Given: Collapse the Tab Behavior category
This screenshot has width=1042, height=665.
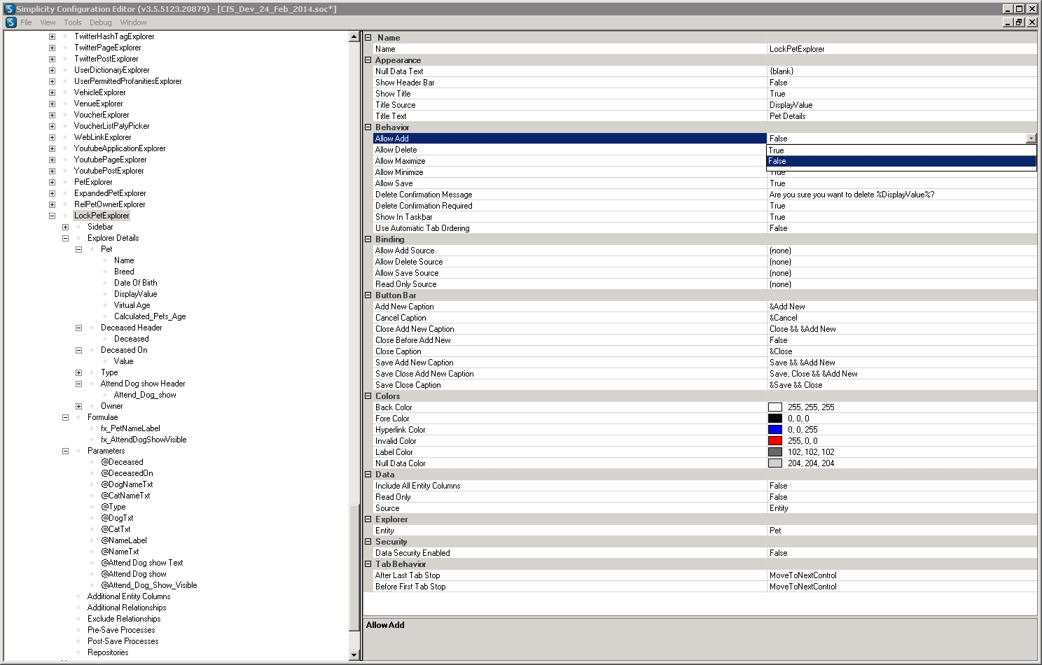Looking at the screenshot, I should point(368,564).
